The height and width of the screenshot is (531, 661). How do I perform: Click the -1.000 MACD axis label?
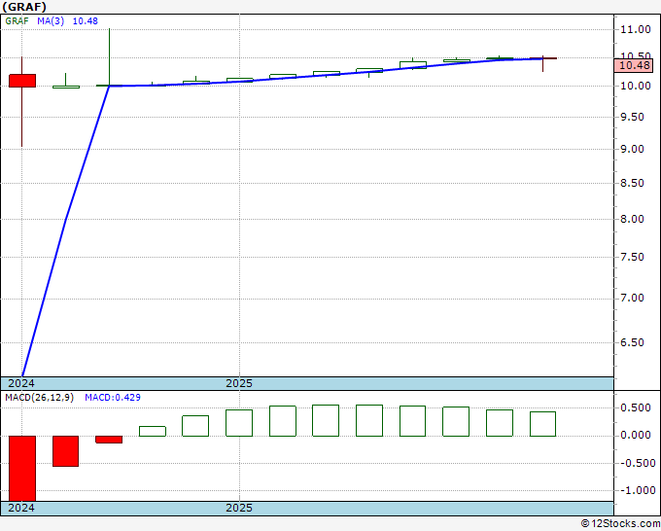pyautogui.click(x=638, y=490)
